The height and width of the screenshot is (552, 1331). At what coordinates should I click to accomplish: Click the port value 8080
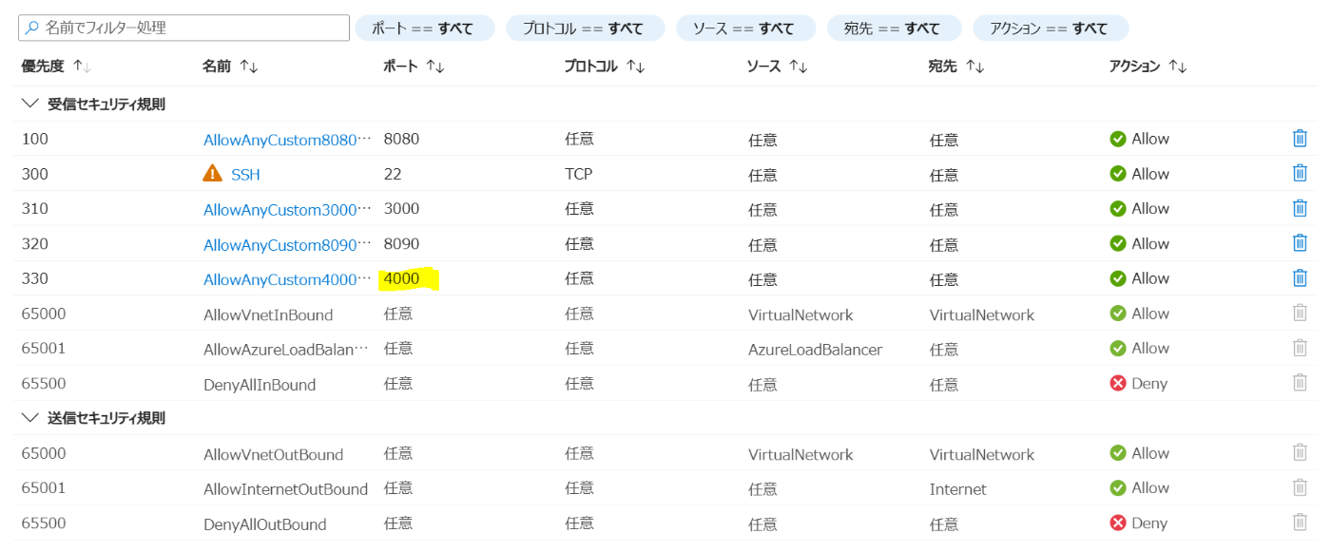pyautogui.click(x=401, y=139)
